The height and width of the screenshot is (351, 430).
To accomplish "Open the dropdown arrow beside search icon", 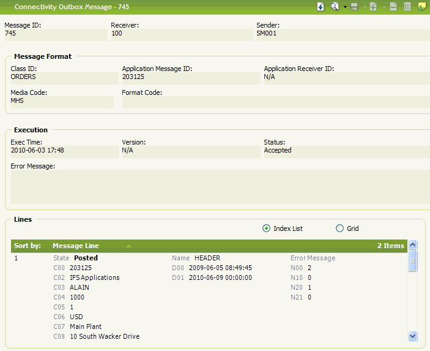I will click(x=345, y=7).
